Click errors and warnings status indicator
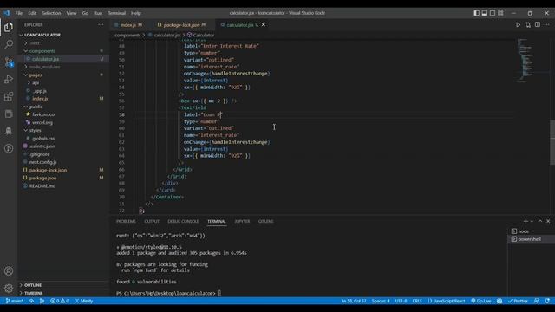555x312 pixels. click(x=60, y=301)
